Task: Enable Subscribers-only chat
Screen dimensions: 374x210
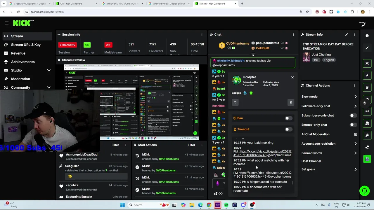Action: pyautogui.click(x=353, y=116)
